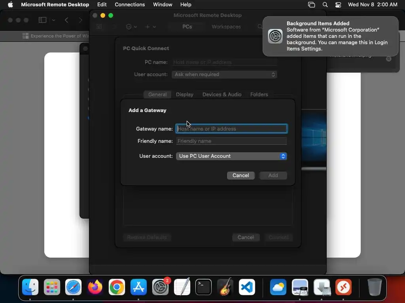
Task: Open GarageBand from the Dock
Action: pos(225,287)
